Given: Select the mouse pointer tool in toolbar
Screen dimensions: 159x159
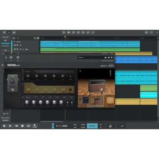Looking at the screenshot, I should pyautogui.click(x=9, y=32).
